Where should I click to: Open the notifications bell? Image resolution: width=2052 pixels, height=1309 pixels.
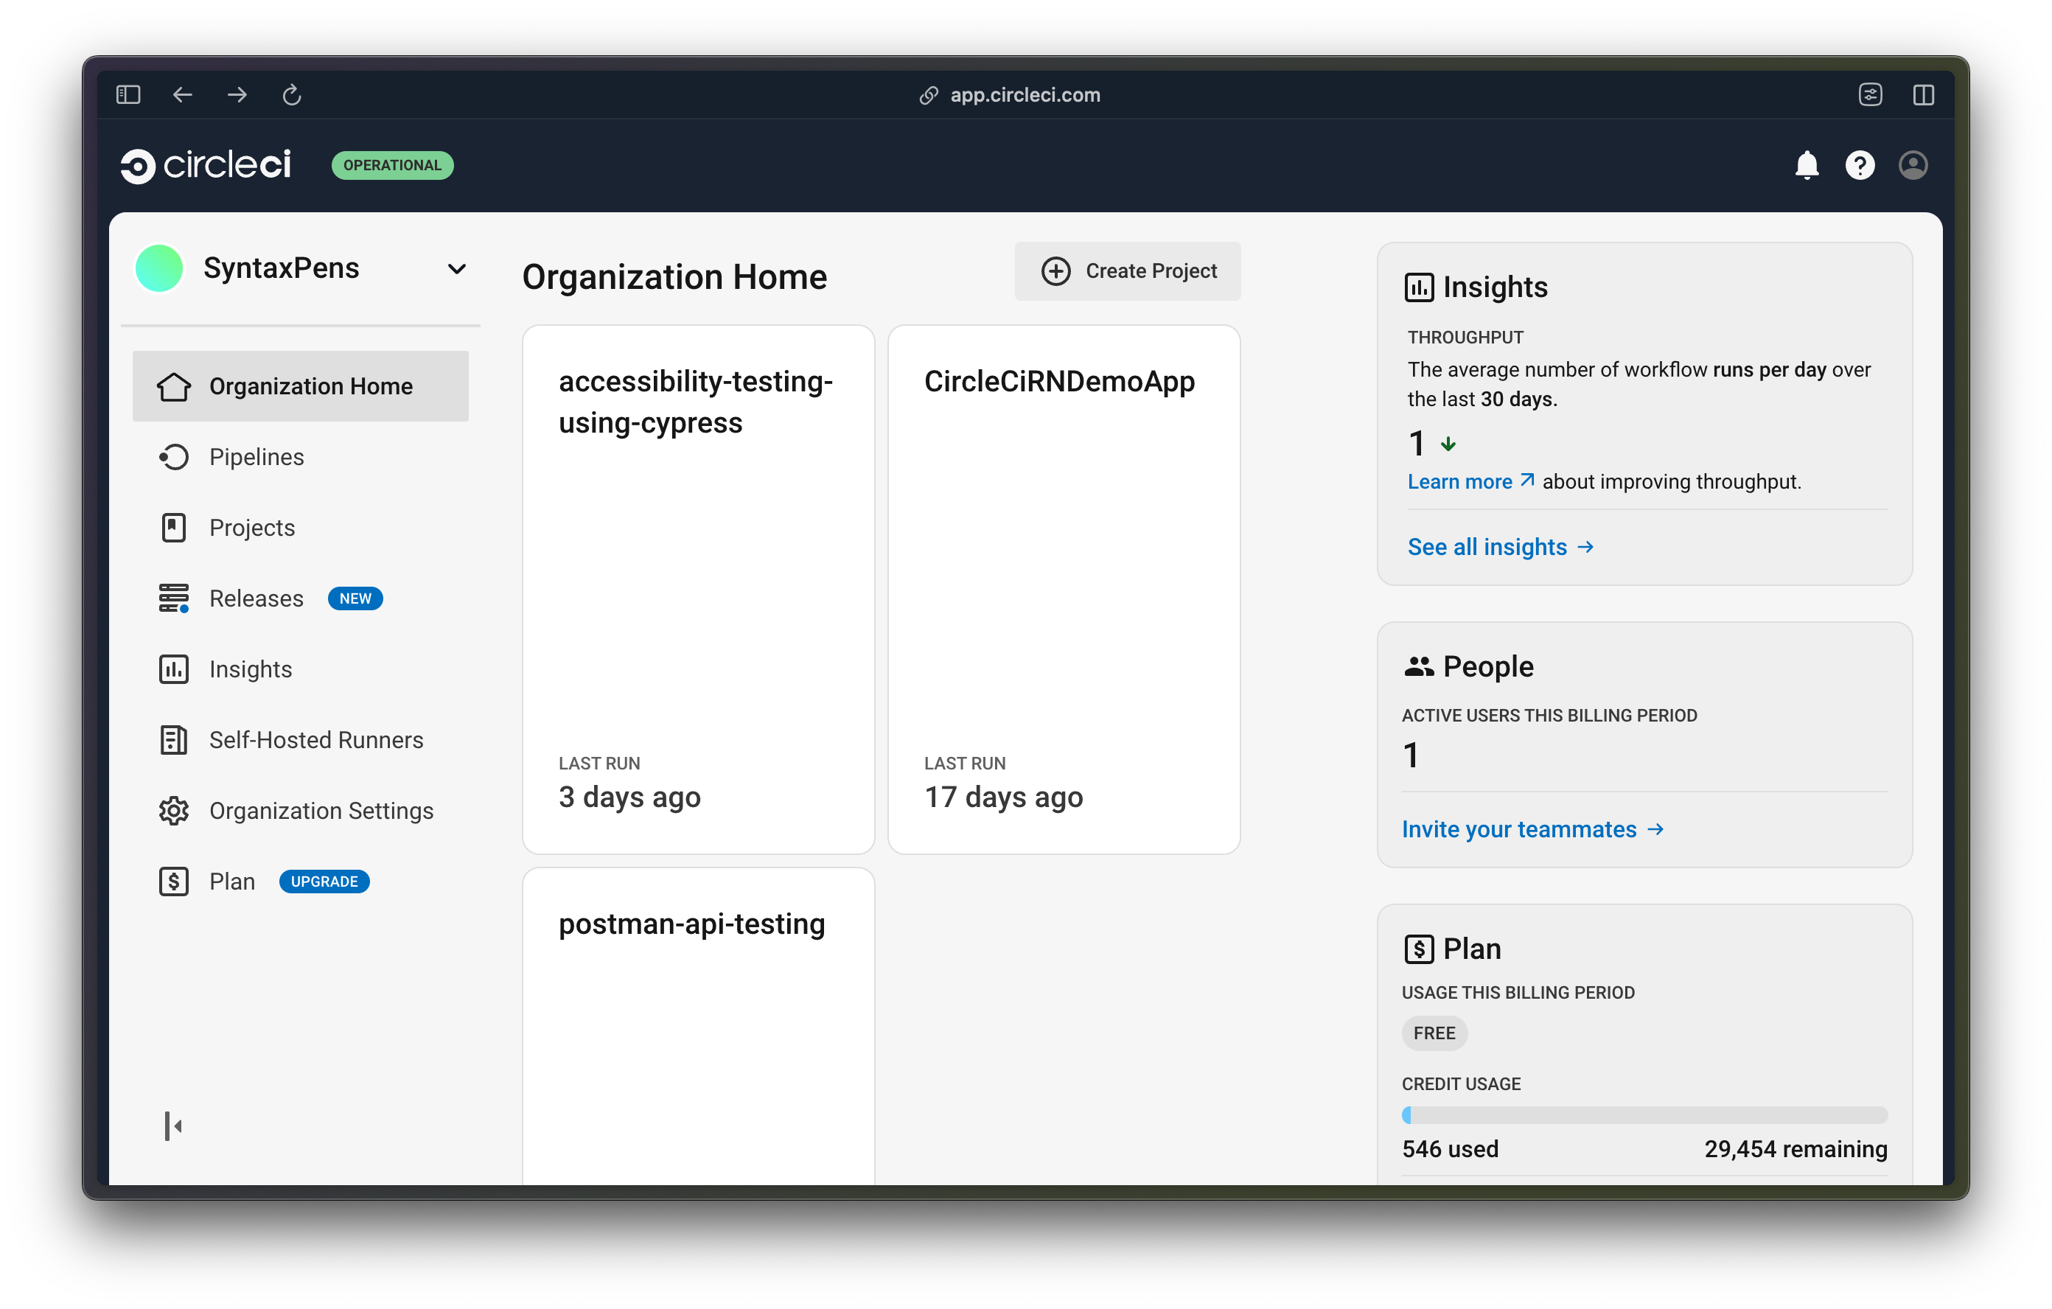pyautogui.click(x=1807, y=165)
